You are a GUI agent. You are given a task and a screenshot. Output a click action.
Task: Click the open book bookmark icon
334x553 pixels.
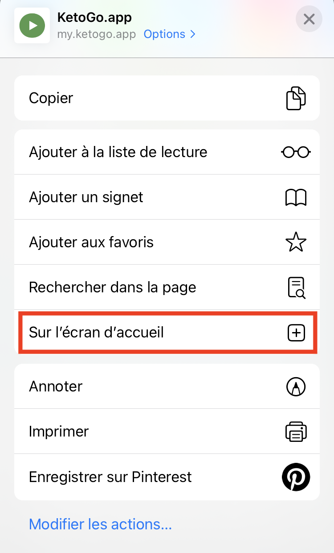click(x=296, y=197)
